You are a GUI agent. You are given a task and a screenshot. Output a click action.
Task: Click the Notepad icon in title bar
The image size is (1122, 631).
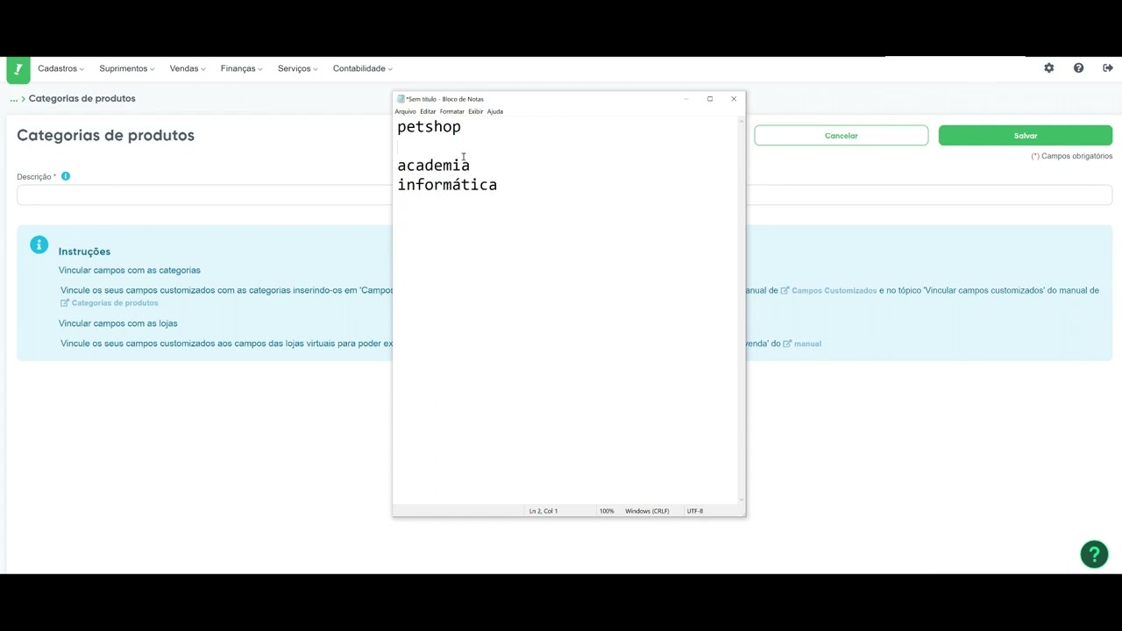pyautogui.click(x=401, y=99)
